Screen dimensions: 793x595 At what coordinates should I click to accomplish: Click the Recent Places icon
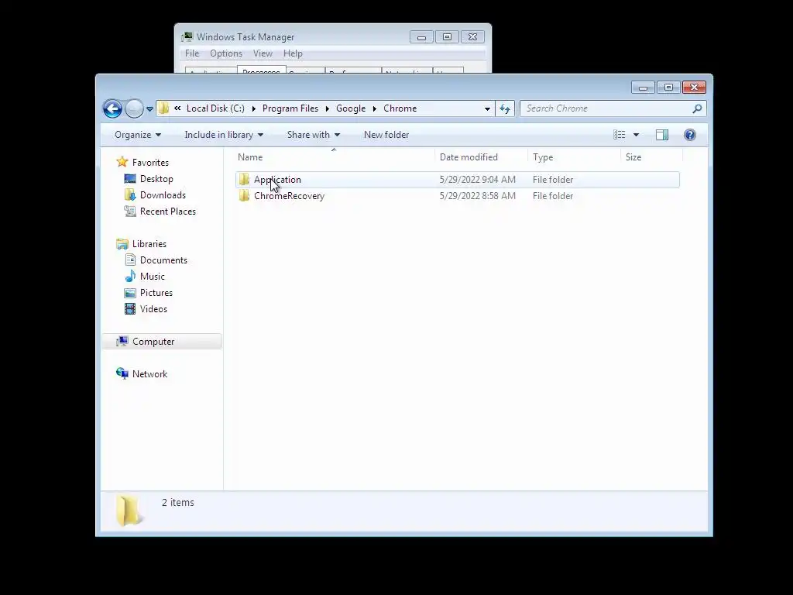(130, 211)
